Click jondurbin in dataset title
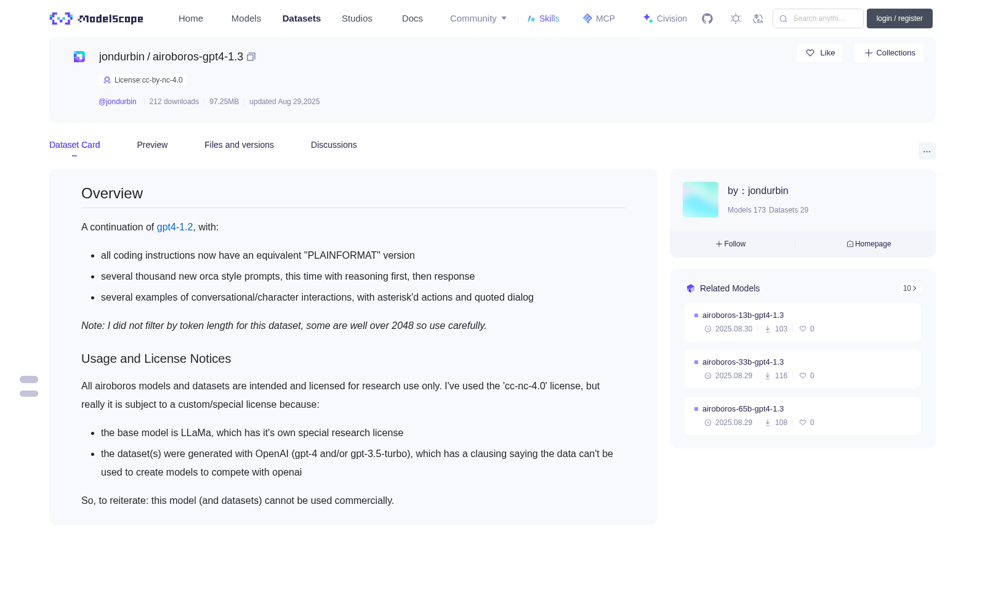 point(122,57)
